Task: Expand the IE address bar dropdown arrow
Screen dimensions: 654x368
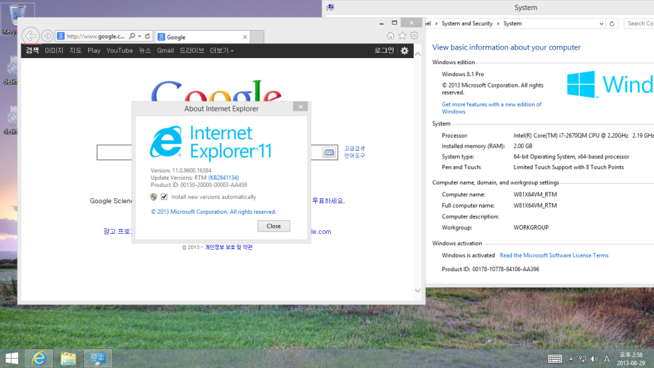Action: click(x=139, y=36)
